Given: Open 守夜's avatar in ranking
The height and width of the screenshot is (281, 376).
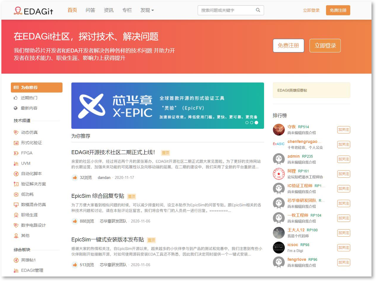Looking at the screenshot, I should click(x=279, y=130).
